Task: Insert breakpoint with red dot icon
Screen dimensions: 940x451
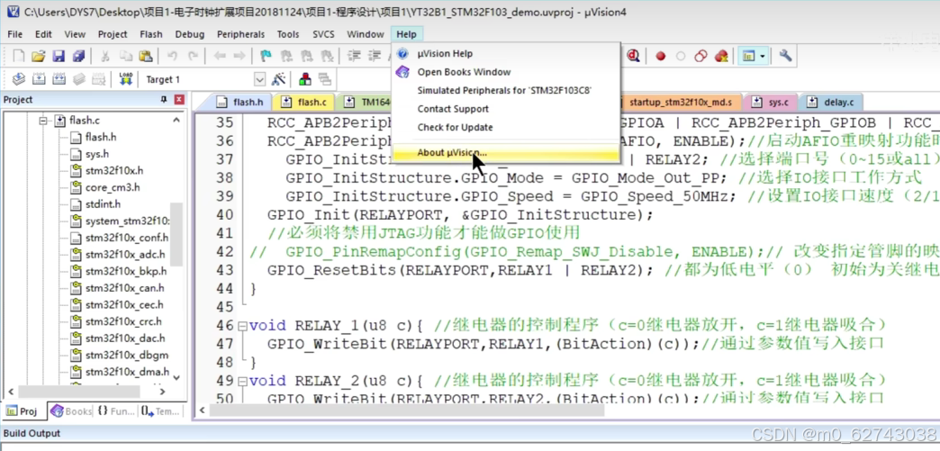Action: tap(661, 56)
